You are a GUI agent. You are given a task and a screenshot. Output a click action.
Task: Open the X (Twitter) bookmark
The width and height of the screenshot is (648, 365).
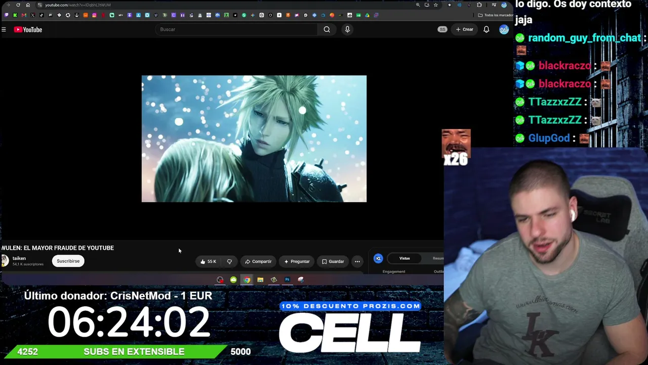pyautogui.click(x=33, y=15)
